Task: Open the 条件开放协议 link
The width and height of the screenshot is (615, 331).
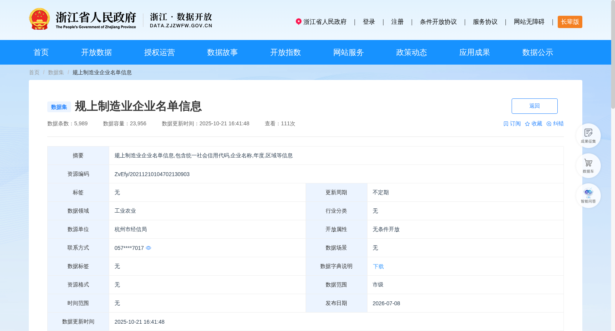Action: click(438, 22)
